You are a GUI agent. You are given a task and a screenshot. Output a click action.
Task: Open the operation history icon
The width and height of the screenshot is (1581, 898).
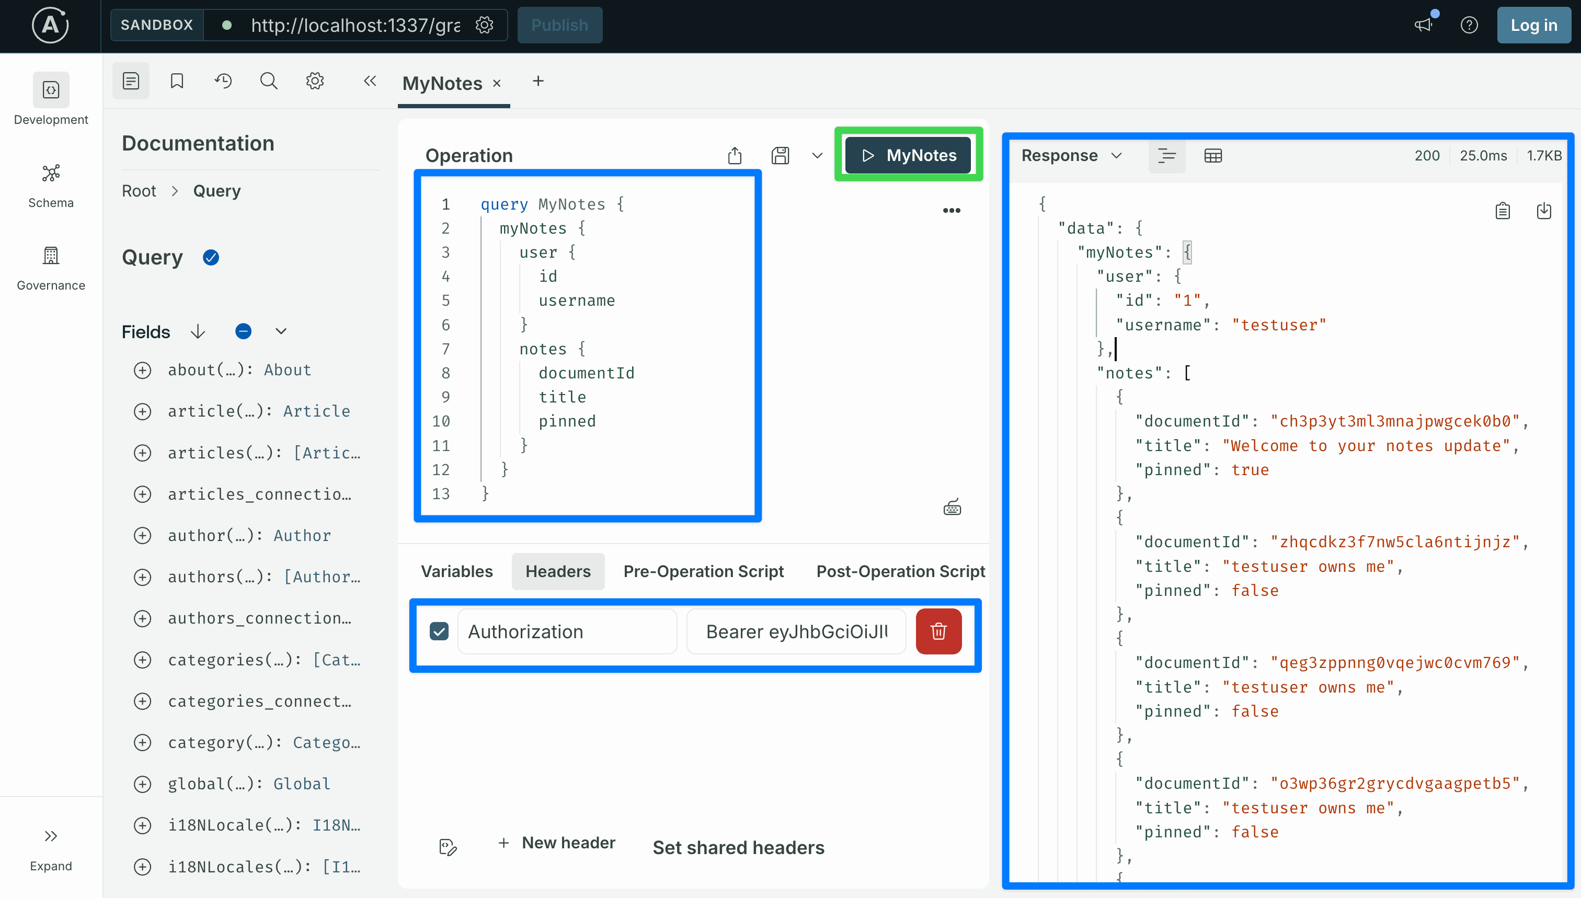point(223,81)
